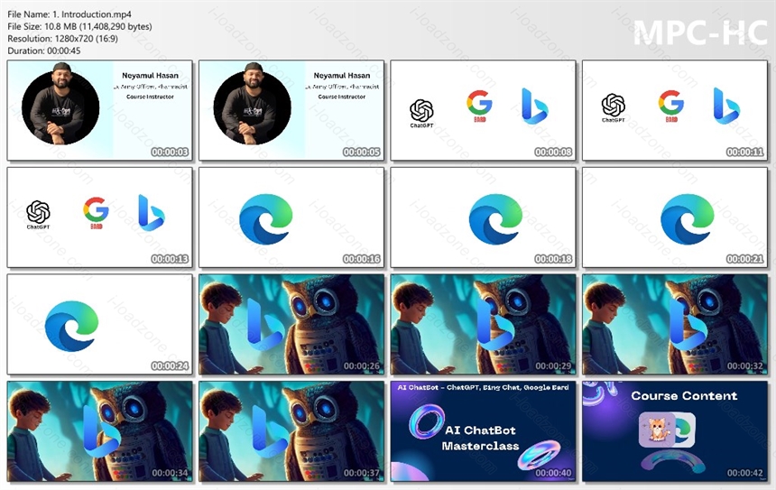Open the owl scene thumbnail at 00:00:32

(x=675, y=324)
